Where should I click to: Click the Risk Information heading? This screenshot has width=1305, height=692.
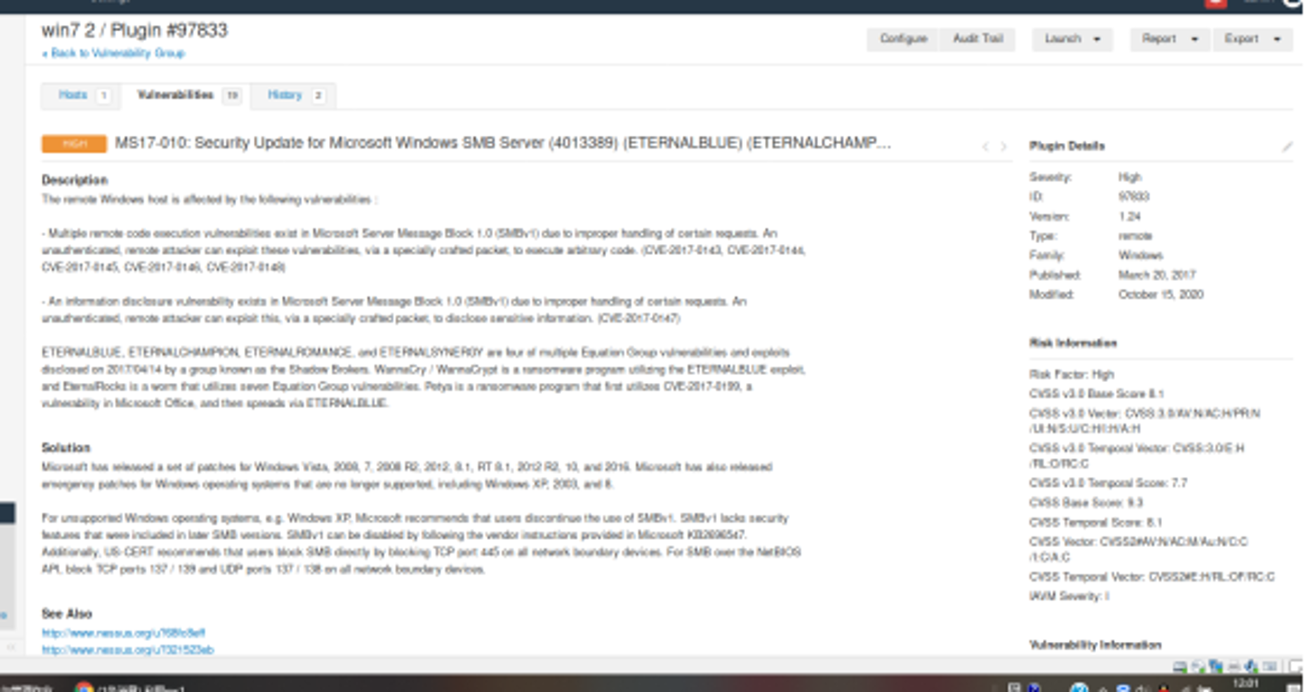[x=1073, y=343]
